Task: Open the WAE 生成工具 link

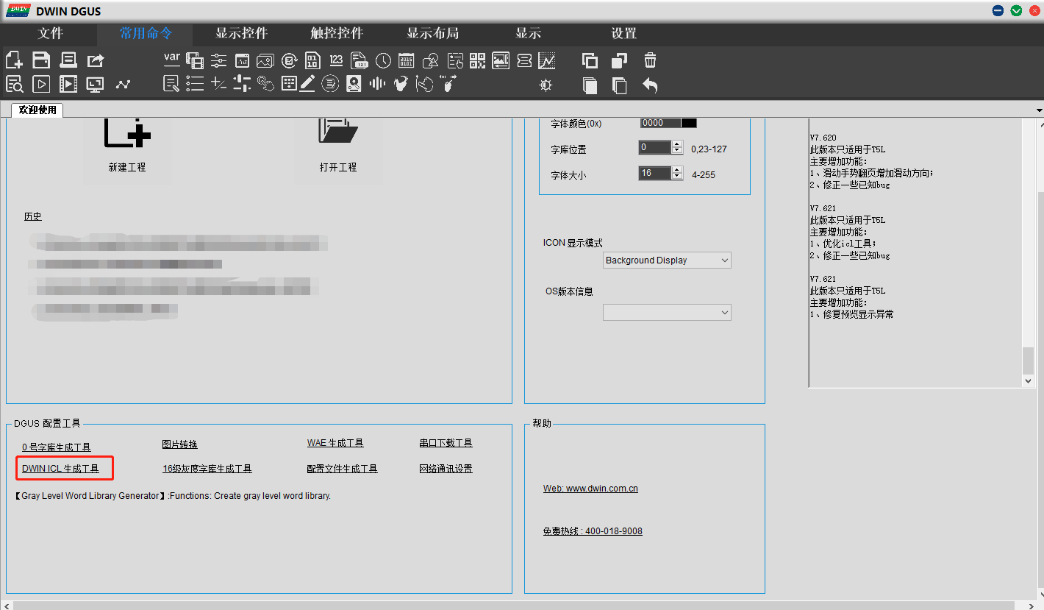Action: (x=335, y=443)
